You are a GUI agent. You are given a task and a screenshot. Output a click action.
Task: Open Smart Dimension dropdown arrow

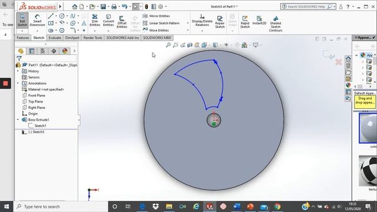click(37, 31)
